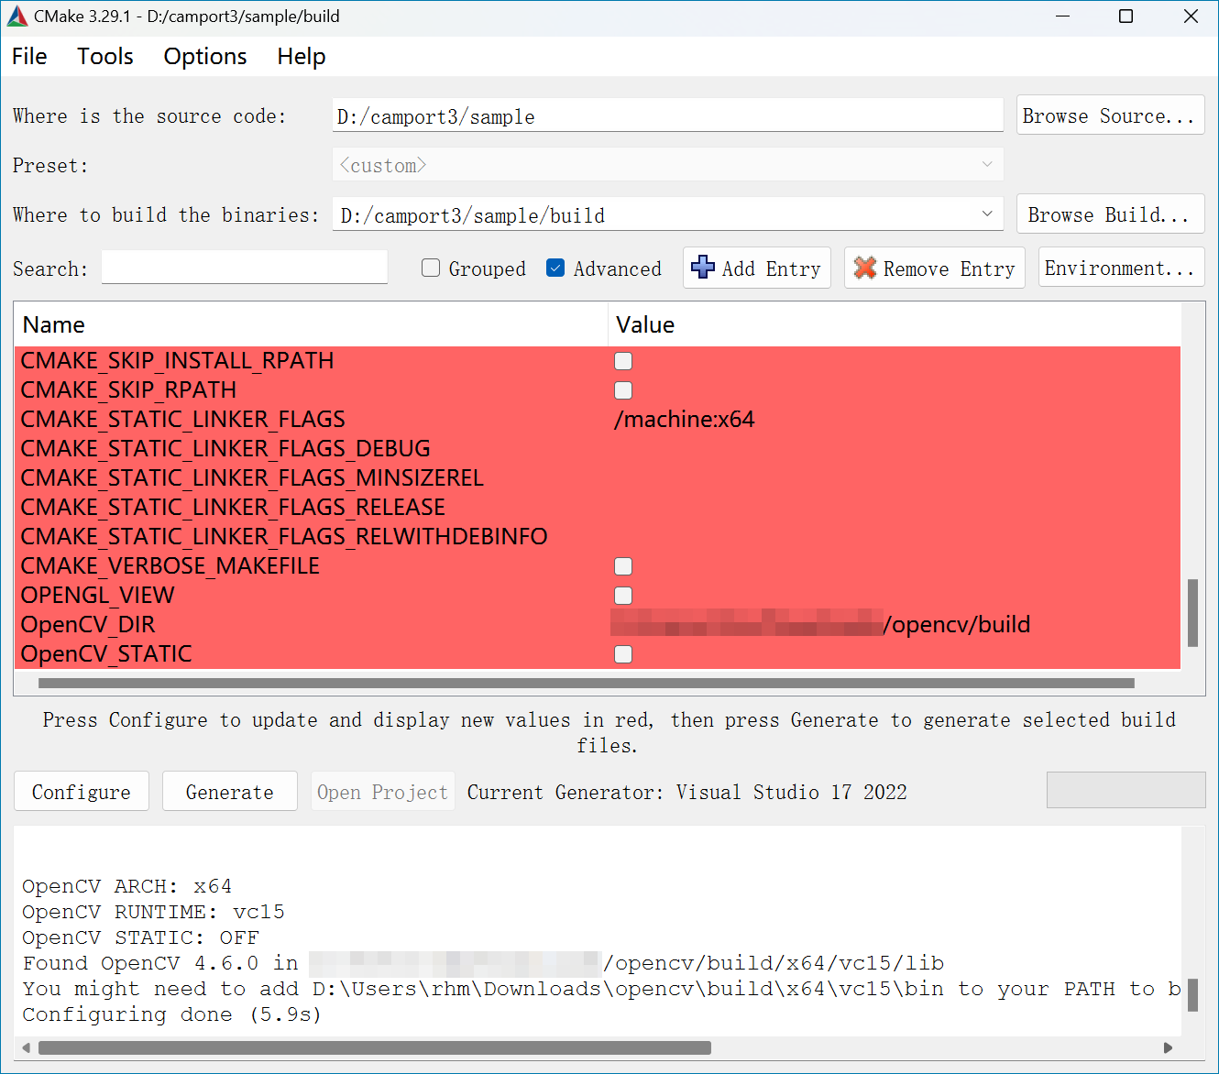Select CMAKE_STATIC_LINKER_FLAGS_RELEASE entry
Screen dimensions: 1219x1074
point(233,508)
